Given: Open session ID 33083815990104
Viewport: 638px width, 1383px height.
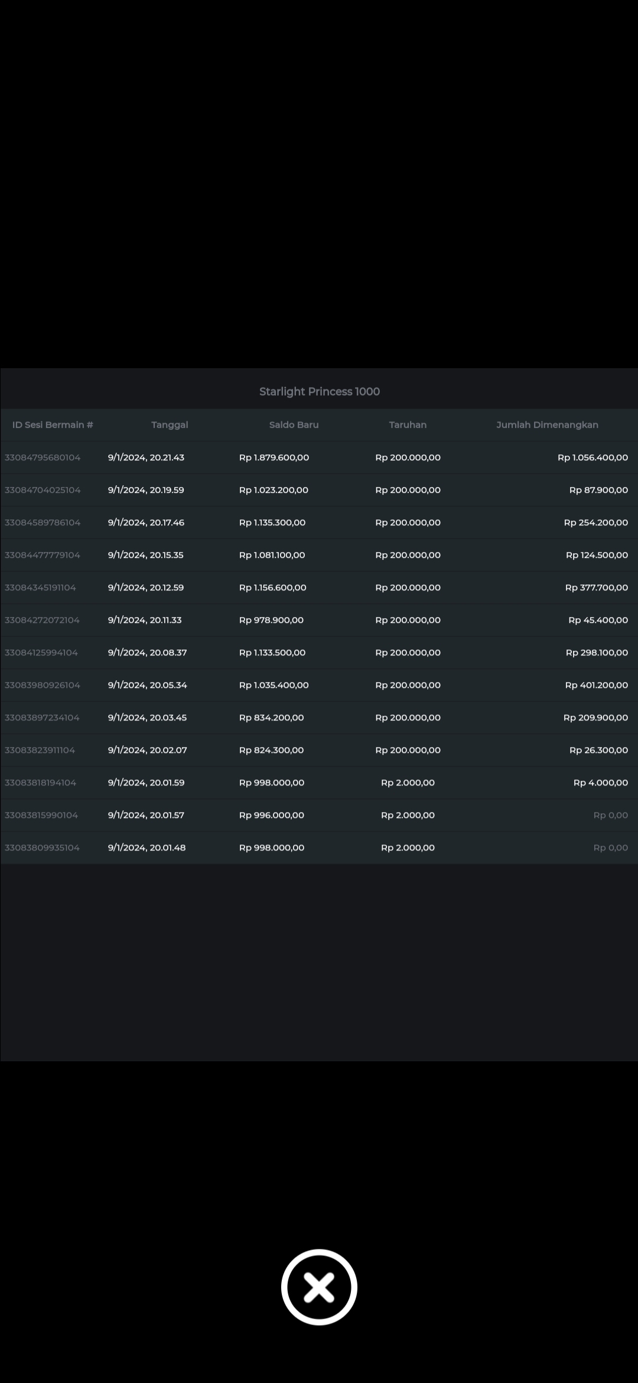Looking at the screenshot, I should 41,815.
